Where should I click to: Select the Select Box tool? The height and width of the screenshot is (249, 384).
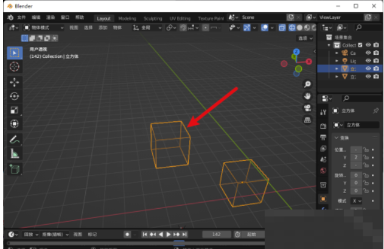point(15,53)
